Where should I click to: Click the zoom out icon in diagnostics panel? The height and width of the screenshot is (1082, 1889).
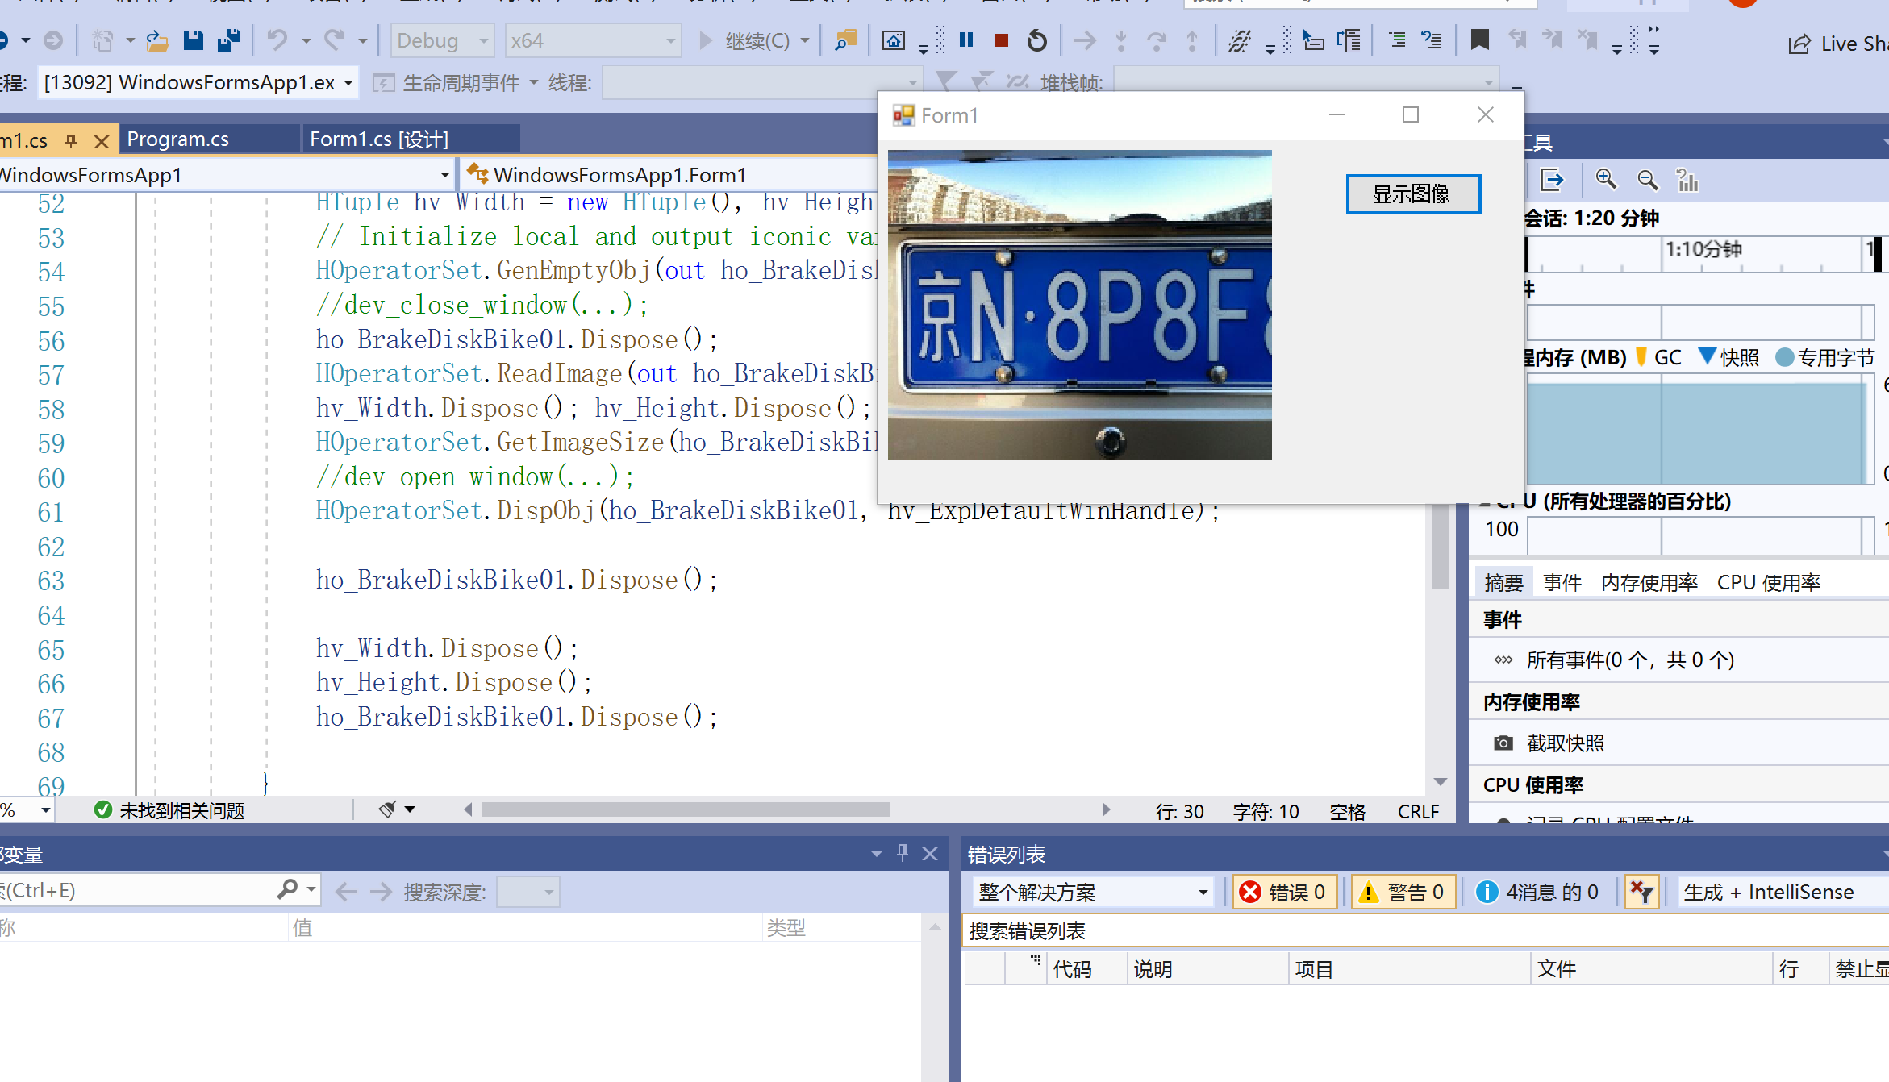[1647, 180]
